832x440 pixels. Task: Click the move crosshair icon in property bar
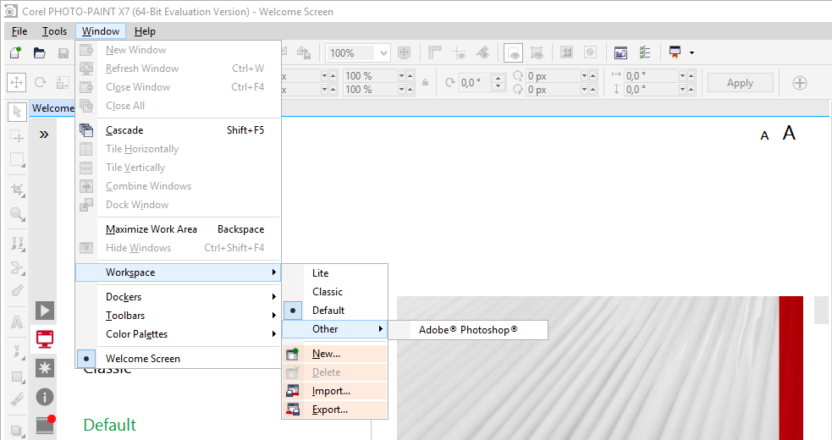click(x=16, y=83)
